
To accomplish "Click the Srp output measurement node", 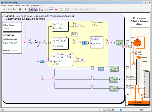I will click(74, 26).
